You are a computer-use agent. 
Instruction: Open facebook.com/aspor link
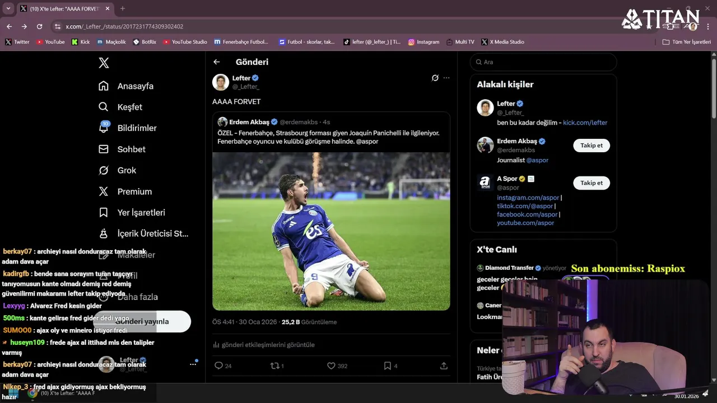[527, 214]
